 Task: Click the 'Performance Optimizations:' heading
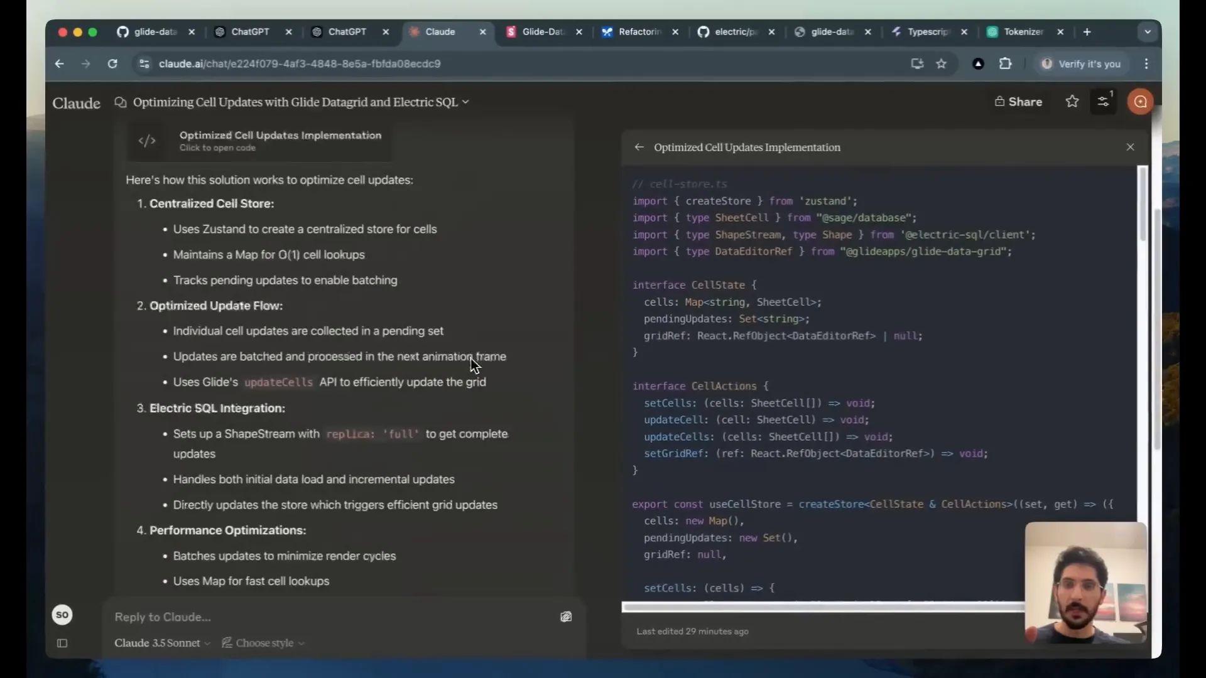228,530
